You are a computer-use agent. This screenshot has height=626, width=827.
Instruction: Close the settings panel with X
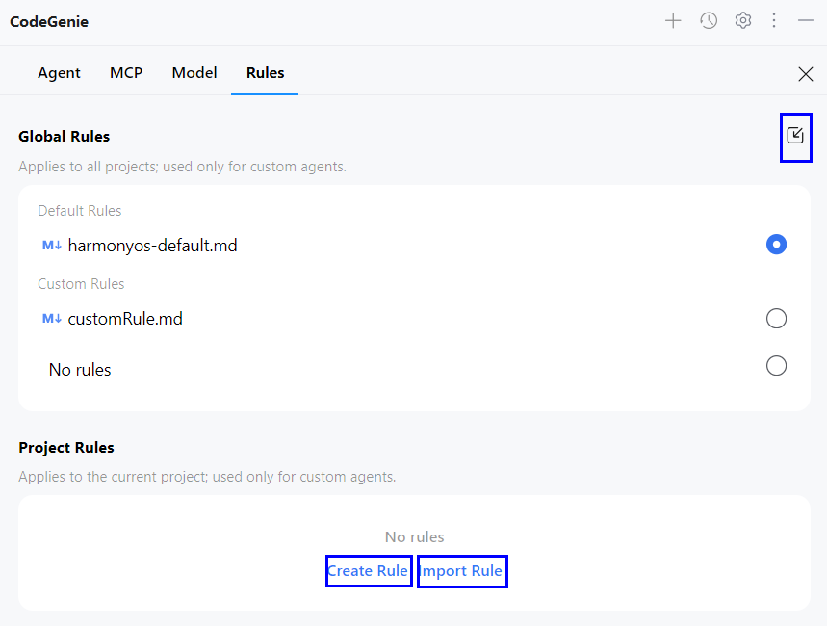pos(806,74)
